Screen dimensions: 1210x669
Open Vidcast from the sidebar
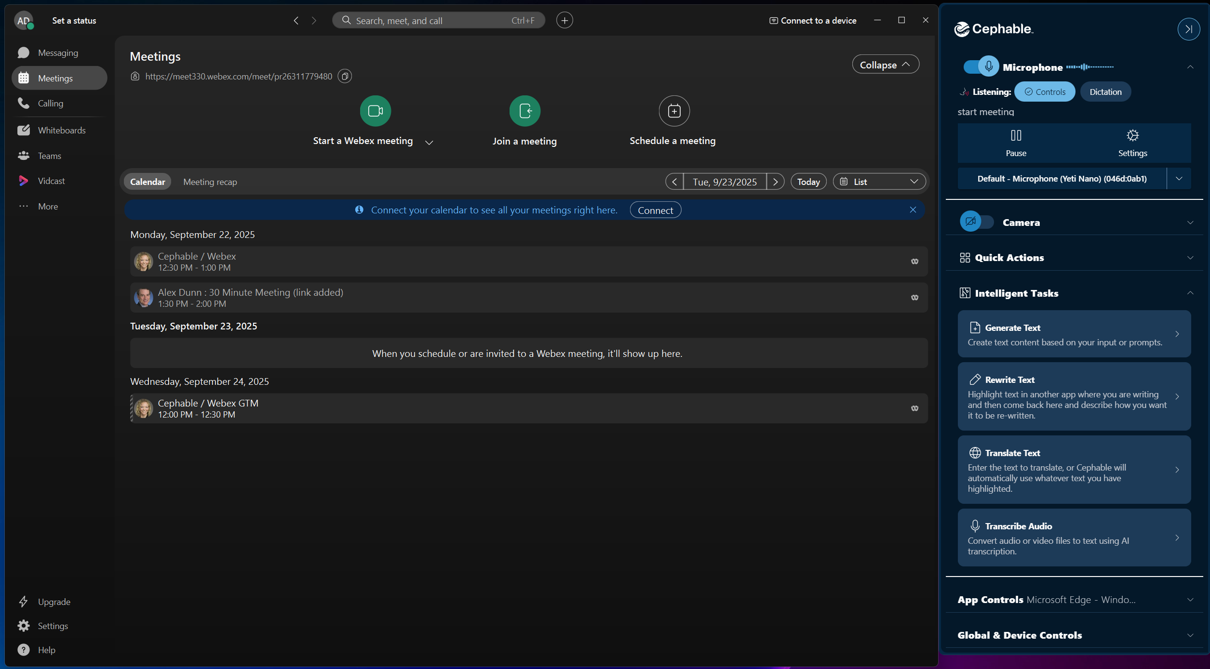51,181
